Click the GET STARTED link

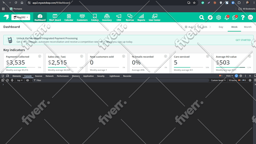[243, 40]
